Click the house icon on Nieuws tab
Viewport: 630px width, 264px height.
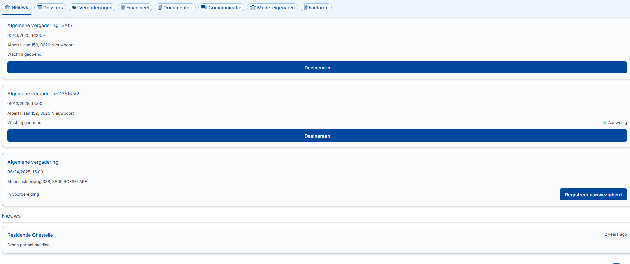[x=7, y=7]
